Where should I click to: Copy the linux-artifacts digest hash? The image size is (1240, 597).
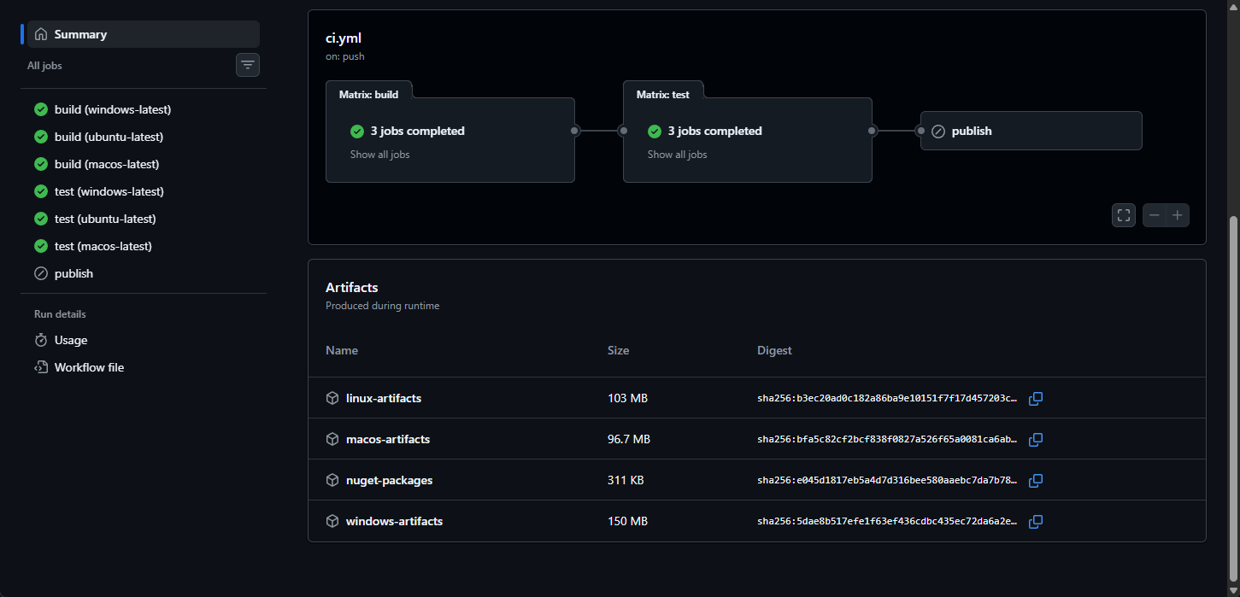click(x=1035, y=399)
